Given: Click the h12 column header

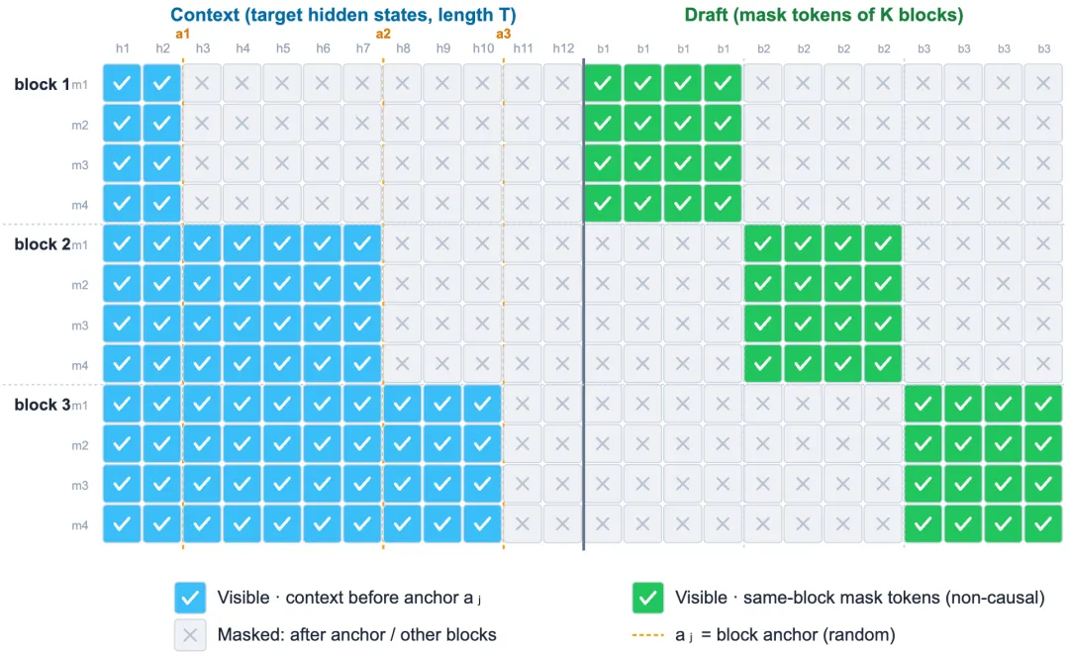Looking at the screenshot, I should (563, 48).
